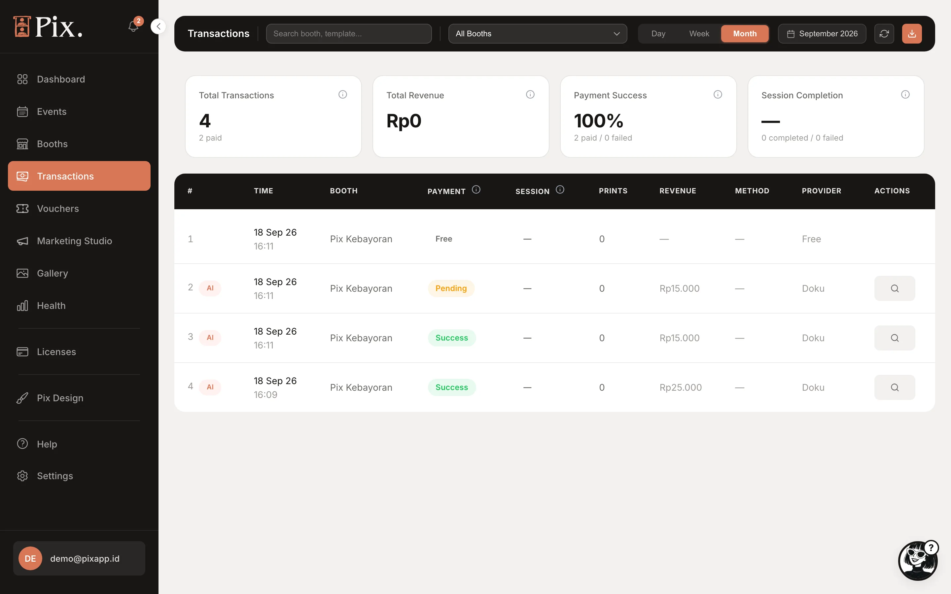Click the Health bar chart icon
This screenshot has height=594, width=951.
point(22,306)
